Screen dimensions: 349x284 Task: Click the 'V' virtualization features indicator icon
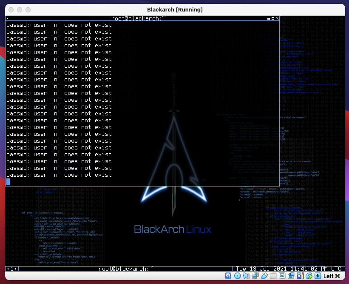pyautogui.click(x=299, y=276)
